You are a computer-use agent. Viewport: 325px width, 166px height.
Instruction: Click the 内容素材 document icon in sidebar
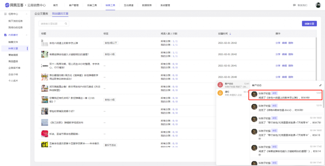pos(5,35)
